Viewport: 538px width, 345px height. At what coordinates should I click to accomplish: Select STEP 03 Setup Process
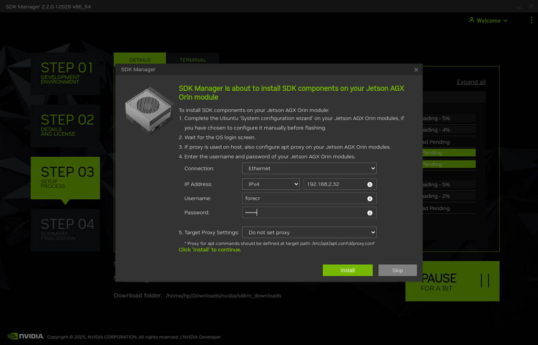66,178
